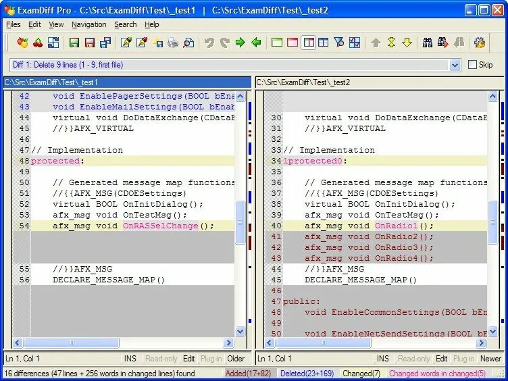Click the Added color legend

(x=248, y=374)
